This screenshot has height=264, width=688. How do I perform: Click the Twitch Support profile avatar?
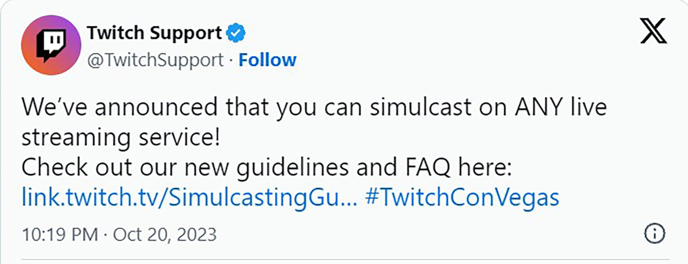[51, 45]
